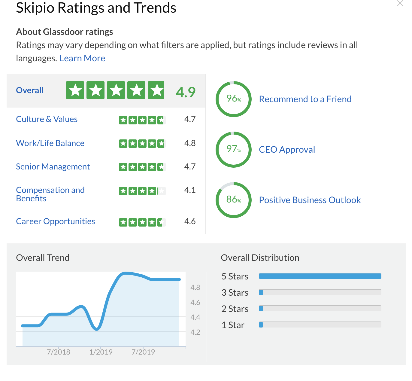Viewport: 412px width, 381px height.
Task: Click the 1 Star label
Action: (233, 325)
